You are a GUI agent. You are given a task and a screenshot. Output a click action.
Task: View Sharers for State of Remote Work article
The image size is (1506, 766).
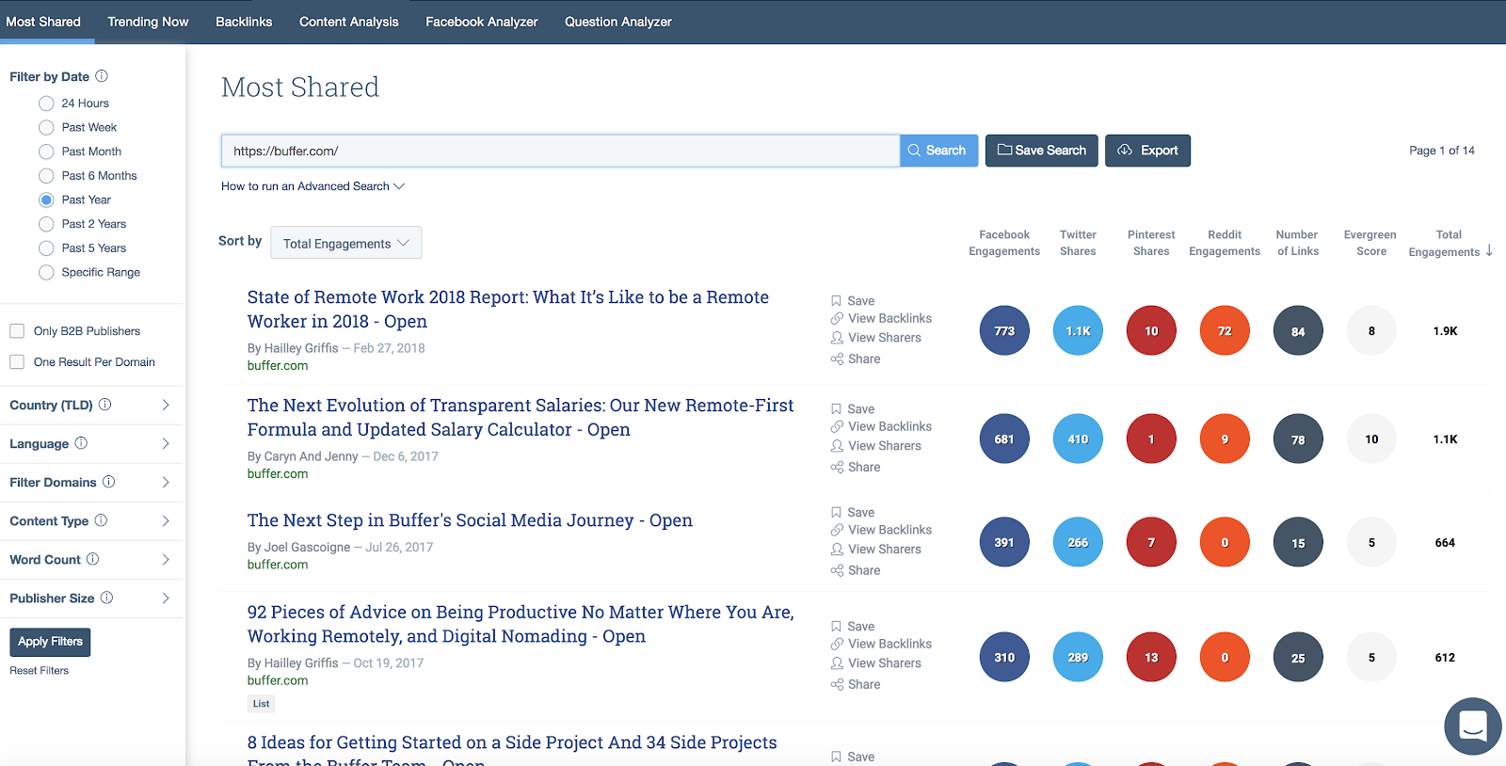tap(875, 338)
